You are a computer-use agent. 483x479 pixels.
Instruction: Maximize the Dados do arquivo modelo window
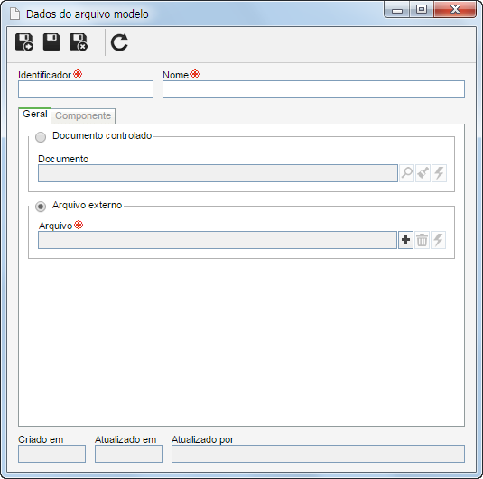tap(421, 10)
